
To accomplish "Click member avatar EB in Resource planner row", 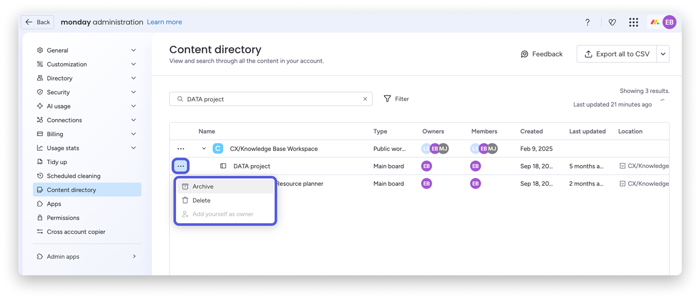I will (x=475, y=184).
